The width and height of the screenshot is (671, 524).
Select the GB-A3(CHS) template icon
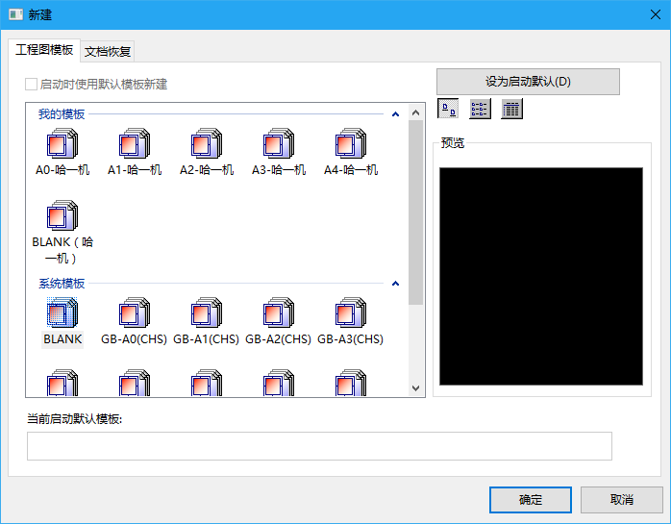351,312
